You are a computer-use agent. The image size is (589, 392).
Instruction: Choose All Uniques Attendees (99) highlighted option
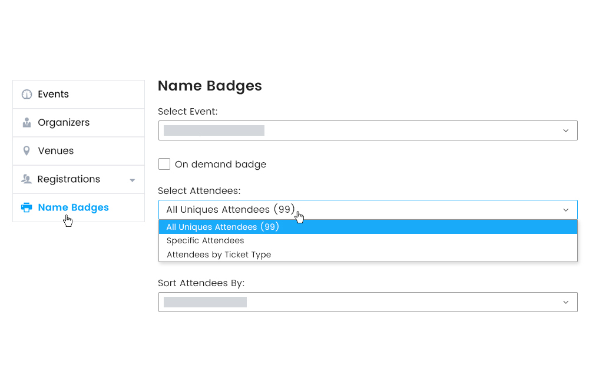tap(223, 227)
